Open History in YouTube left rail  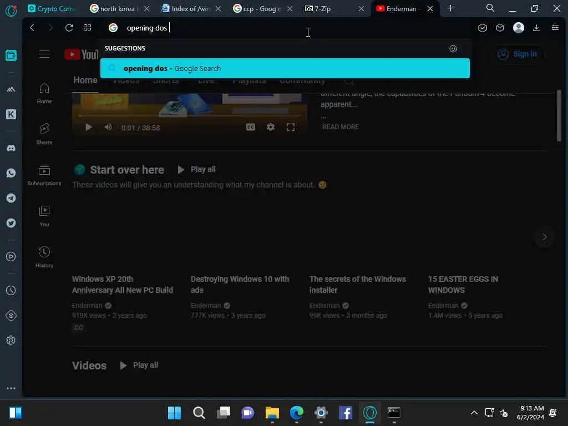point(44,257)
